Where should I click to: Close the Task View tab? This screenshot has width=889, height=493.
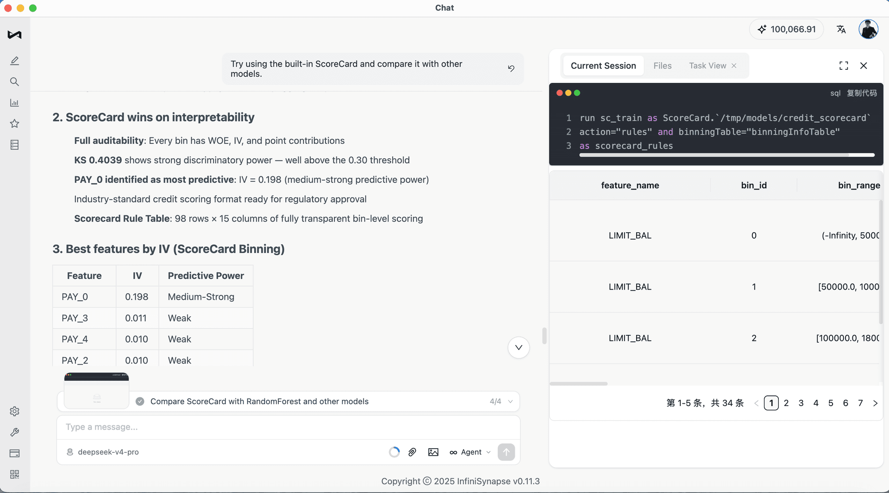click(734, 66)
